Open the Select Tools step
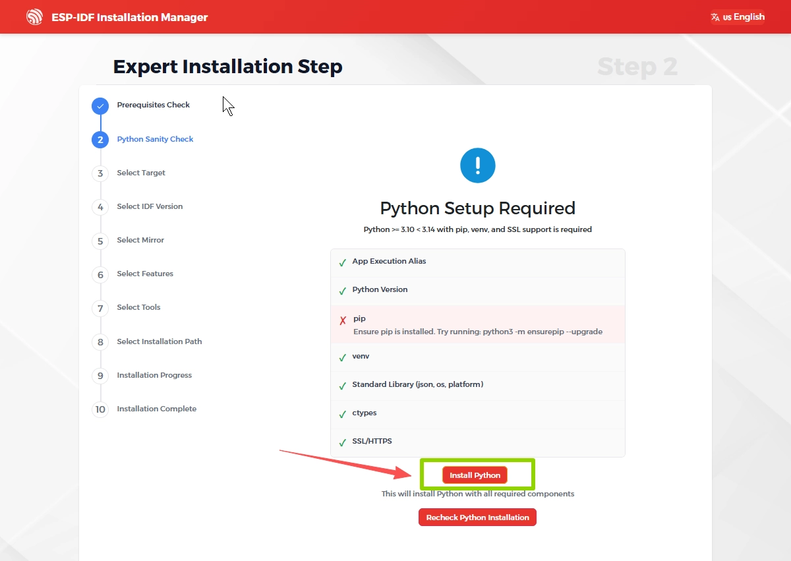Screen dimensions: 791x561 138,307
